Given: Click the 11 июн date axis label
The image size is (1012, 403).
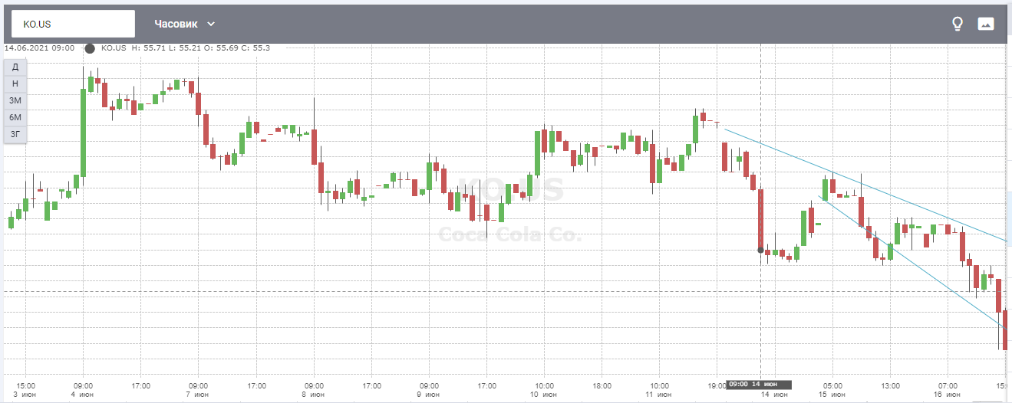Looking at the screenshot, I should [659, 395].
